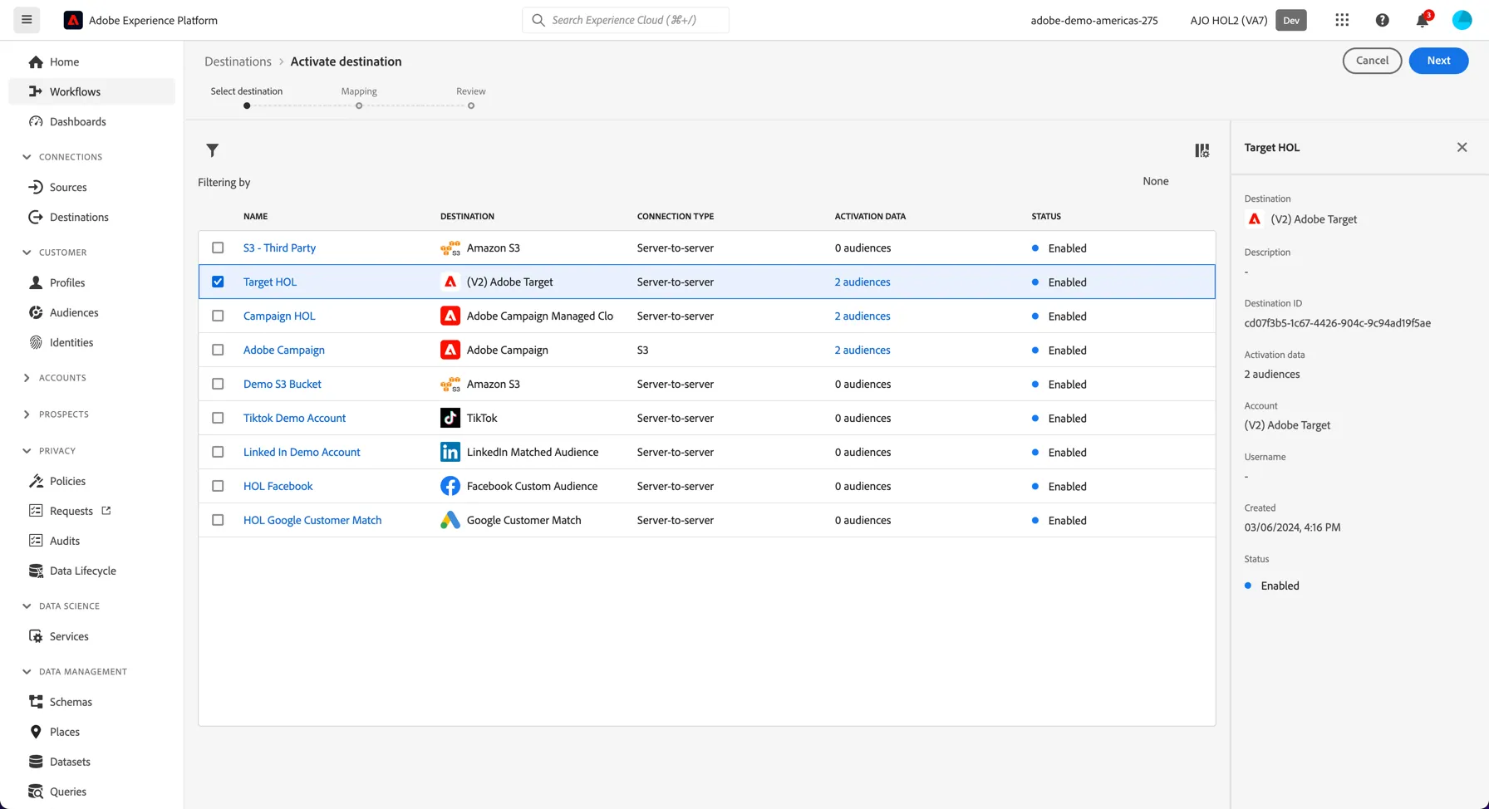Check the S3 - Third Party row checkbox

tap(218, 248)
